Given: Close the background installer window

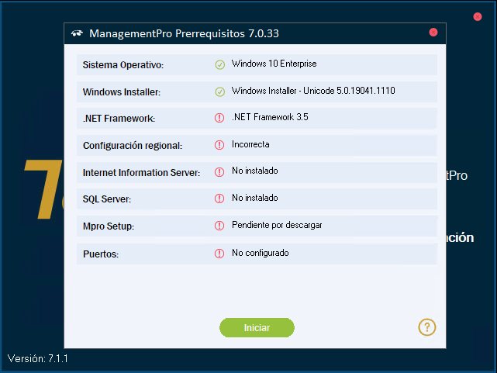Looking at the screenshot, I should (x=478, y=16).
